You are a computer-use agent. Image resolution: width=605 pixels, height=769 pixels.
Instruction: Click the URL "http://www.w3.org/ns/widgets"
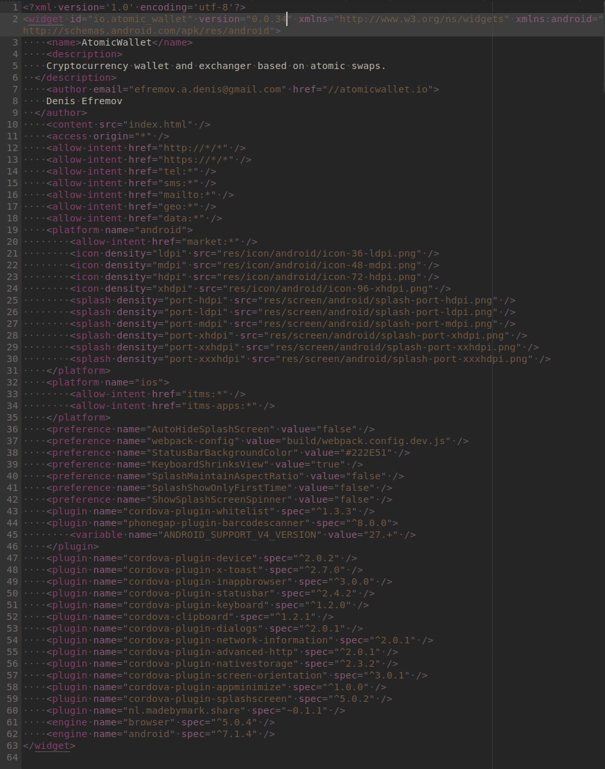click(x=422, y=19)
